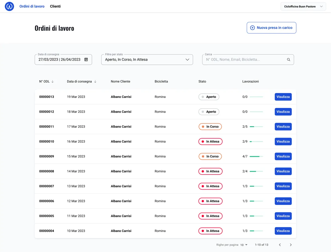Click Aperto status badge of order 00000012

pyautogui.click(x=209, y=112)
